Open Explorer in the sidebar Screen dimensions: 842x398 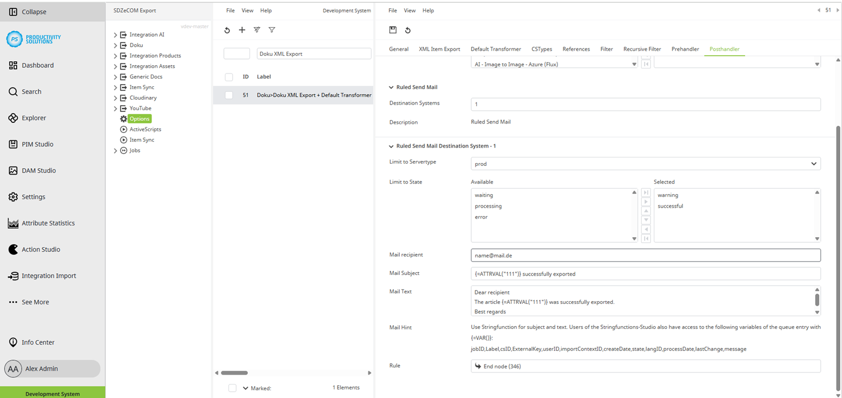(x=27, y=118)
